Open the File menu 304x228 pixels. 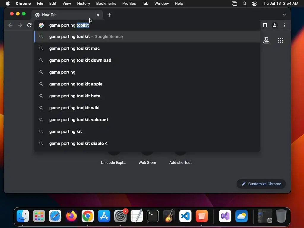[40, 4]
